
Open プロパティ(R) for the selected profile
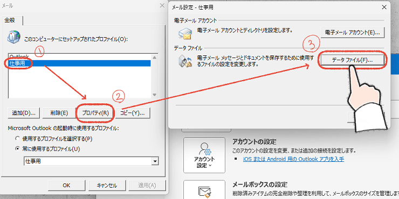click(x=95, y=113)
